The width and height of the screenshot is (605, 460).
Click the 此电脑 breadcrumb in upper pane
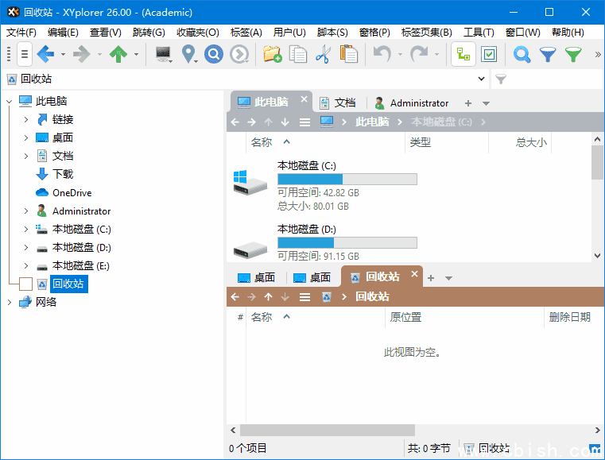[x=372, y=122]
